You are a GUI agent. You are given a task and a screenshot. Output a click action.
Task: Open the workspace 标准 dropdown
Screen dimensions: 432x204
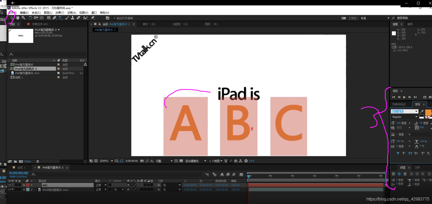pyautogui.click(x=375, y=18)
